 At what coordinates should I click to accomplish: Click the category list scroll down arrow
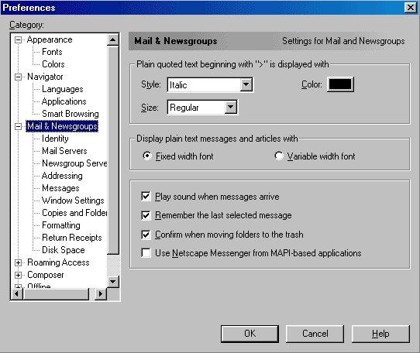click(113, 282)
